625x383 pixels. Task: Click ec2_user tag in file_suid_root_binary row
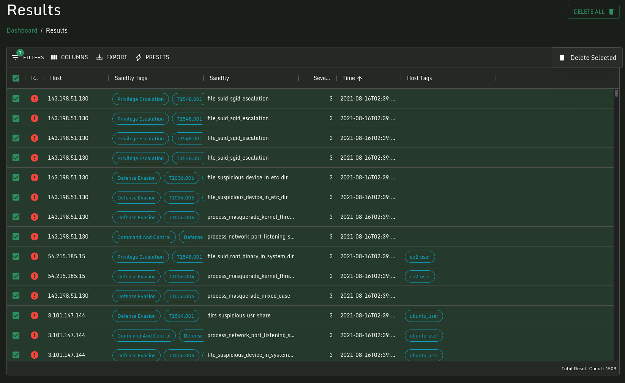click(x=420, y=257)
